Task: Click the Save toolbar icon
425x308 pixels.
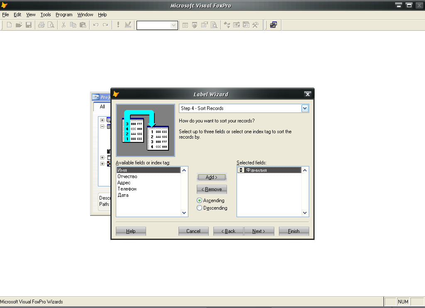Action: click(29, 25)
